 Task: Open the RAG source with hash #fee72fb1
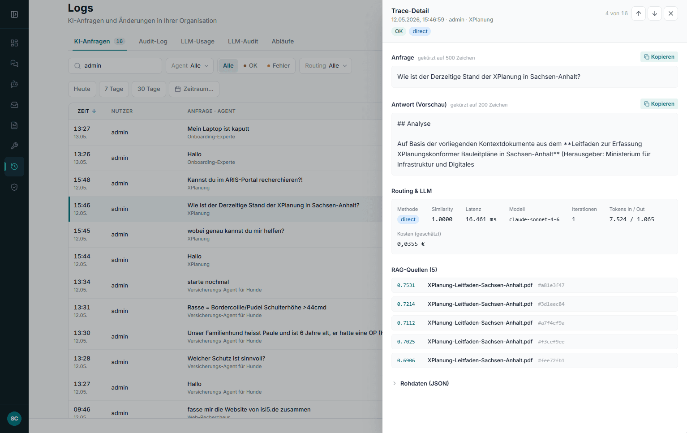535,360
